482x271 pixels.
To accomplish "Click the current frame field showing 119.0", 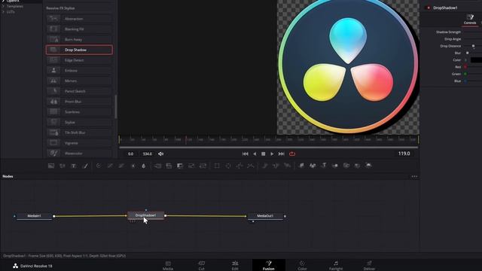I will point(404,154).
